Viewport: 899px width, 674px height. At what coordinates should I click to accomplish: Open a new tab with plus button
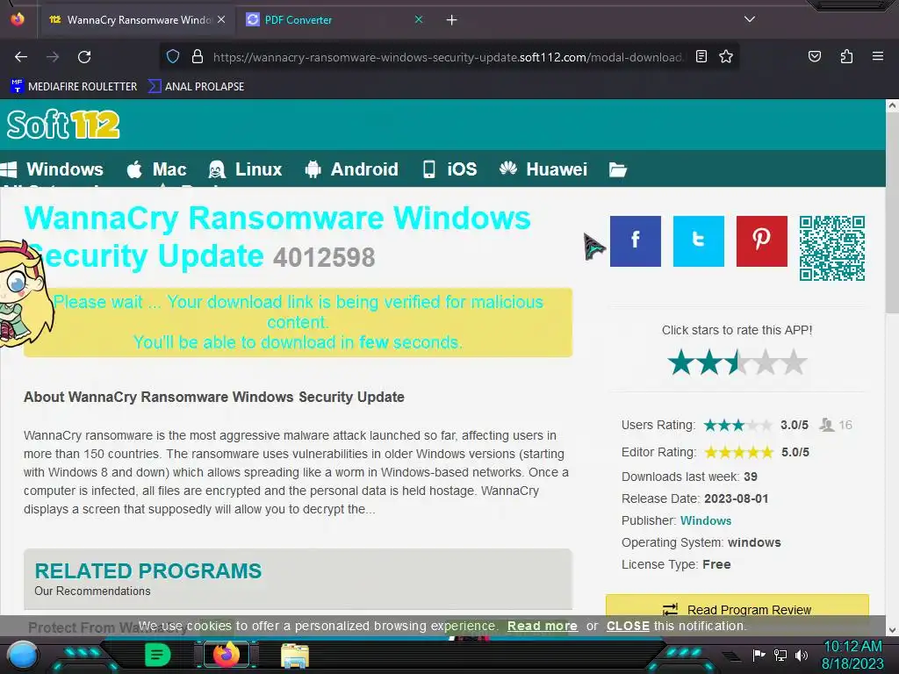[x=451, y=20]
